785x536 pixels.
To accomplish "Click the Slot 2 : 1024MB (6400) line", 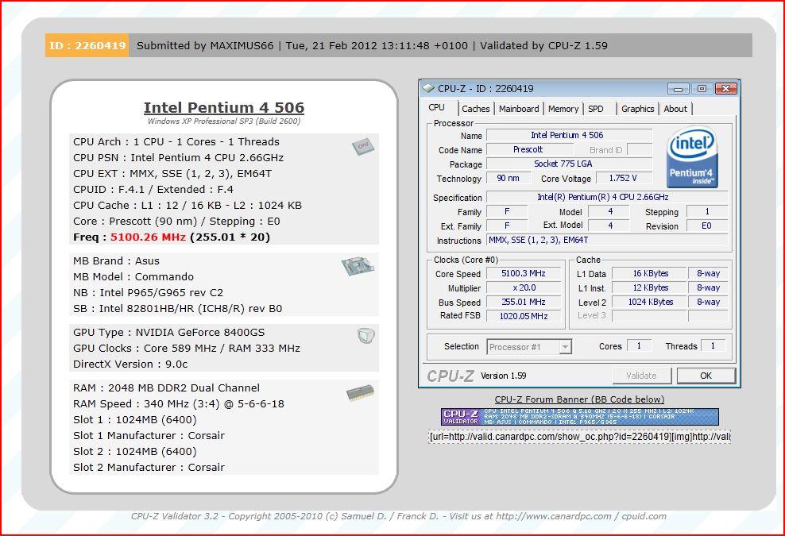I will point(134,451).
